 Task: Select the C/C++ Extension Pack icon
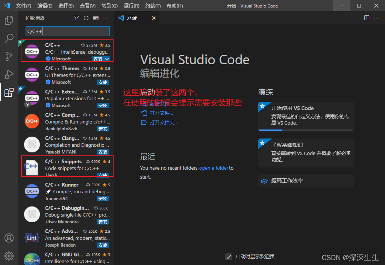pos(32,98)
